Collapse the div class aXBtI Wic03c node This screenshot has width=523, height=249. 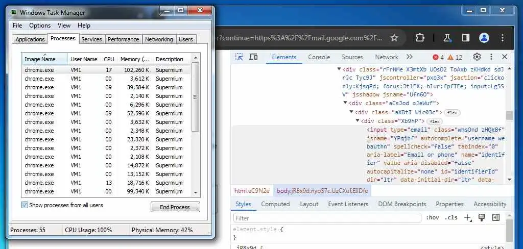click(351, 112)
